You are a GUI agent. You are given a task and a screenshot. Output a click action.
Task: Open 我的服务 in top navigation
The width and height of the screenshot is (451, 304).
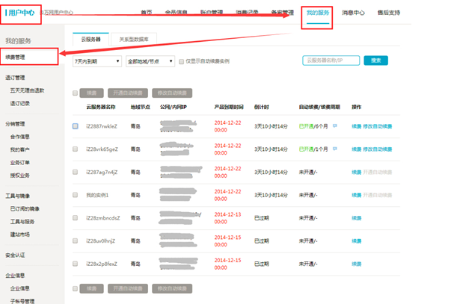click(317, 13)
